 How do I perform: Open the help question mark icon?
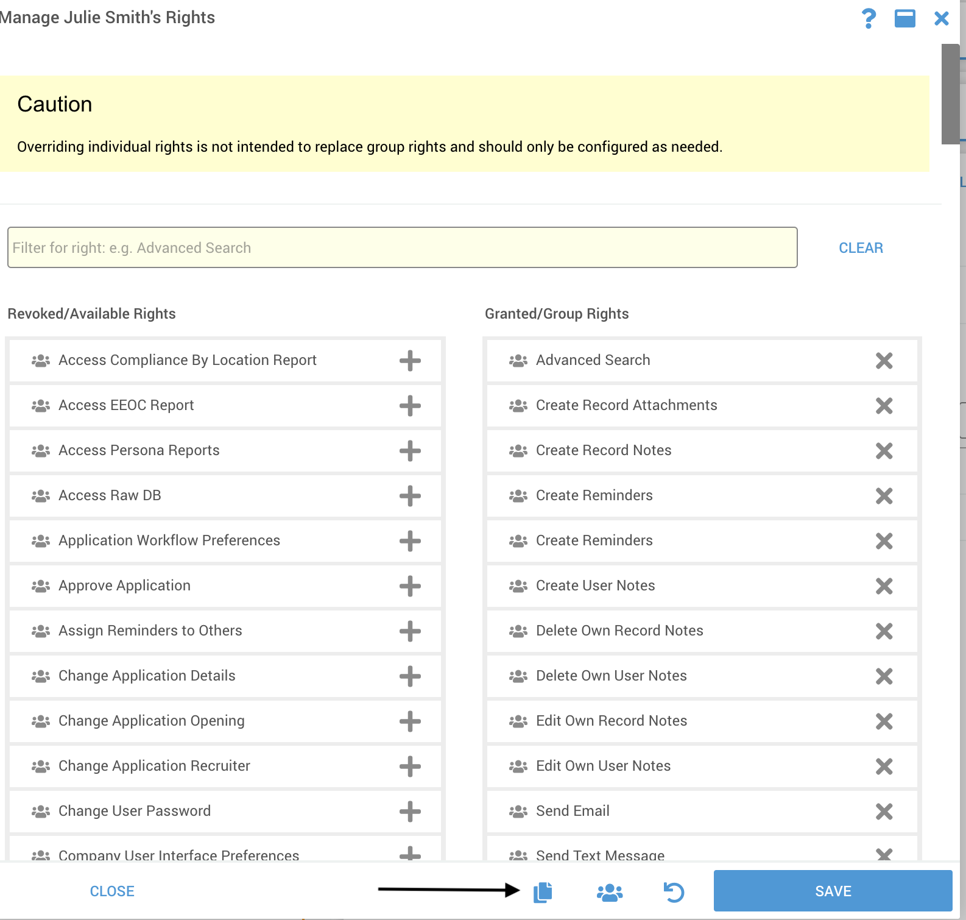coord(869,18)
